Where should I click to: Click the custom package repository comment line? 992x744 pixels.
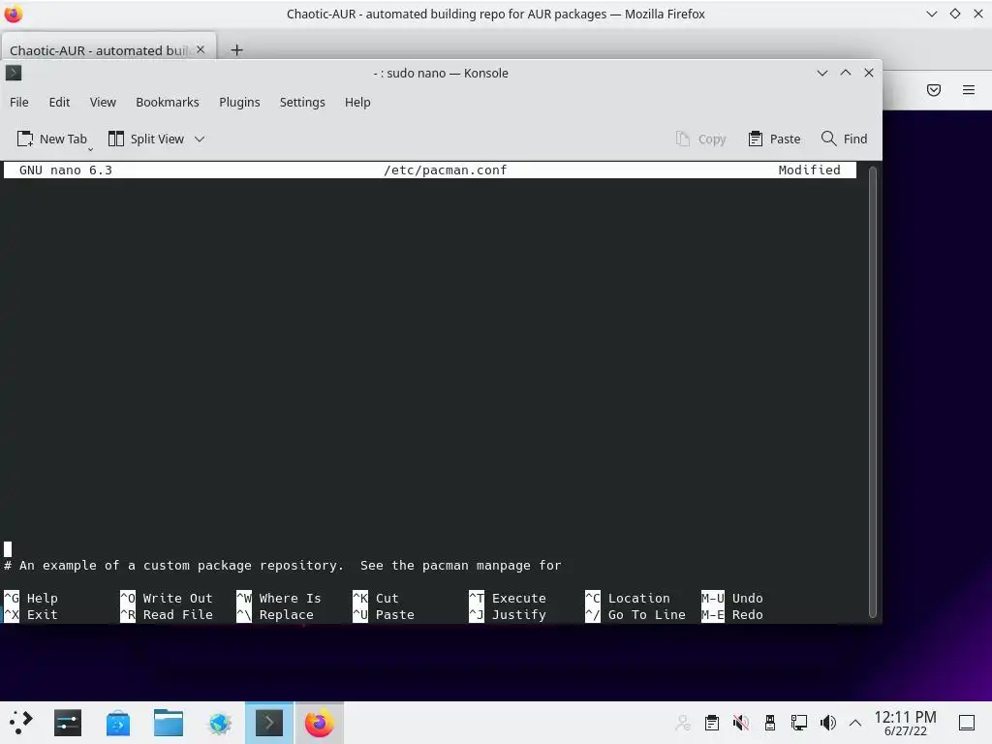click(x=283, y=565)
